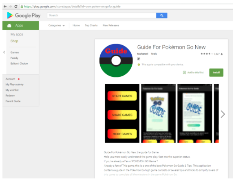Viewport: 234px width, 187px height.
Task: Collapse the left sidebar with the arrow
Action: [4, 52]
